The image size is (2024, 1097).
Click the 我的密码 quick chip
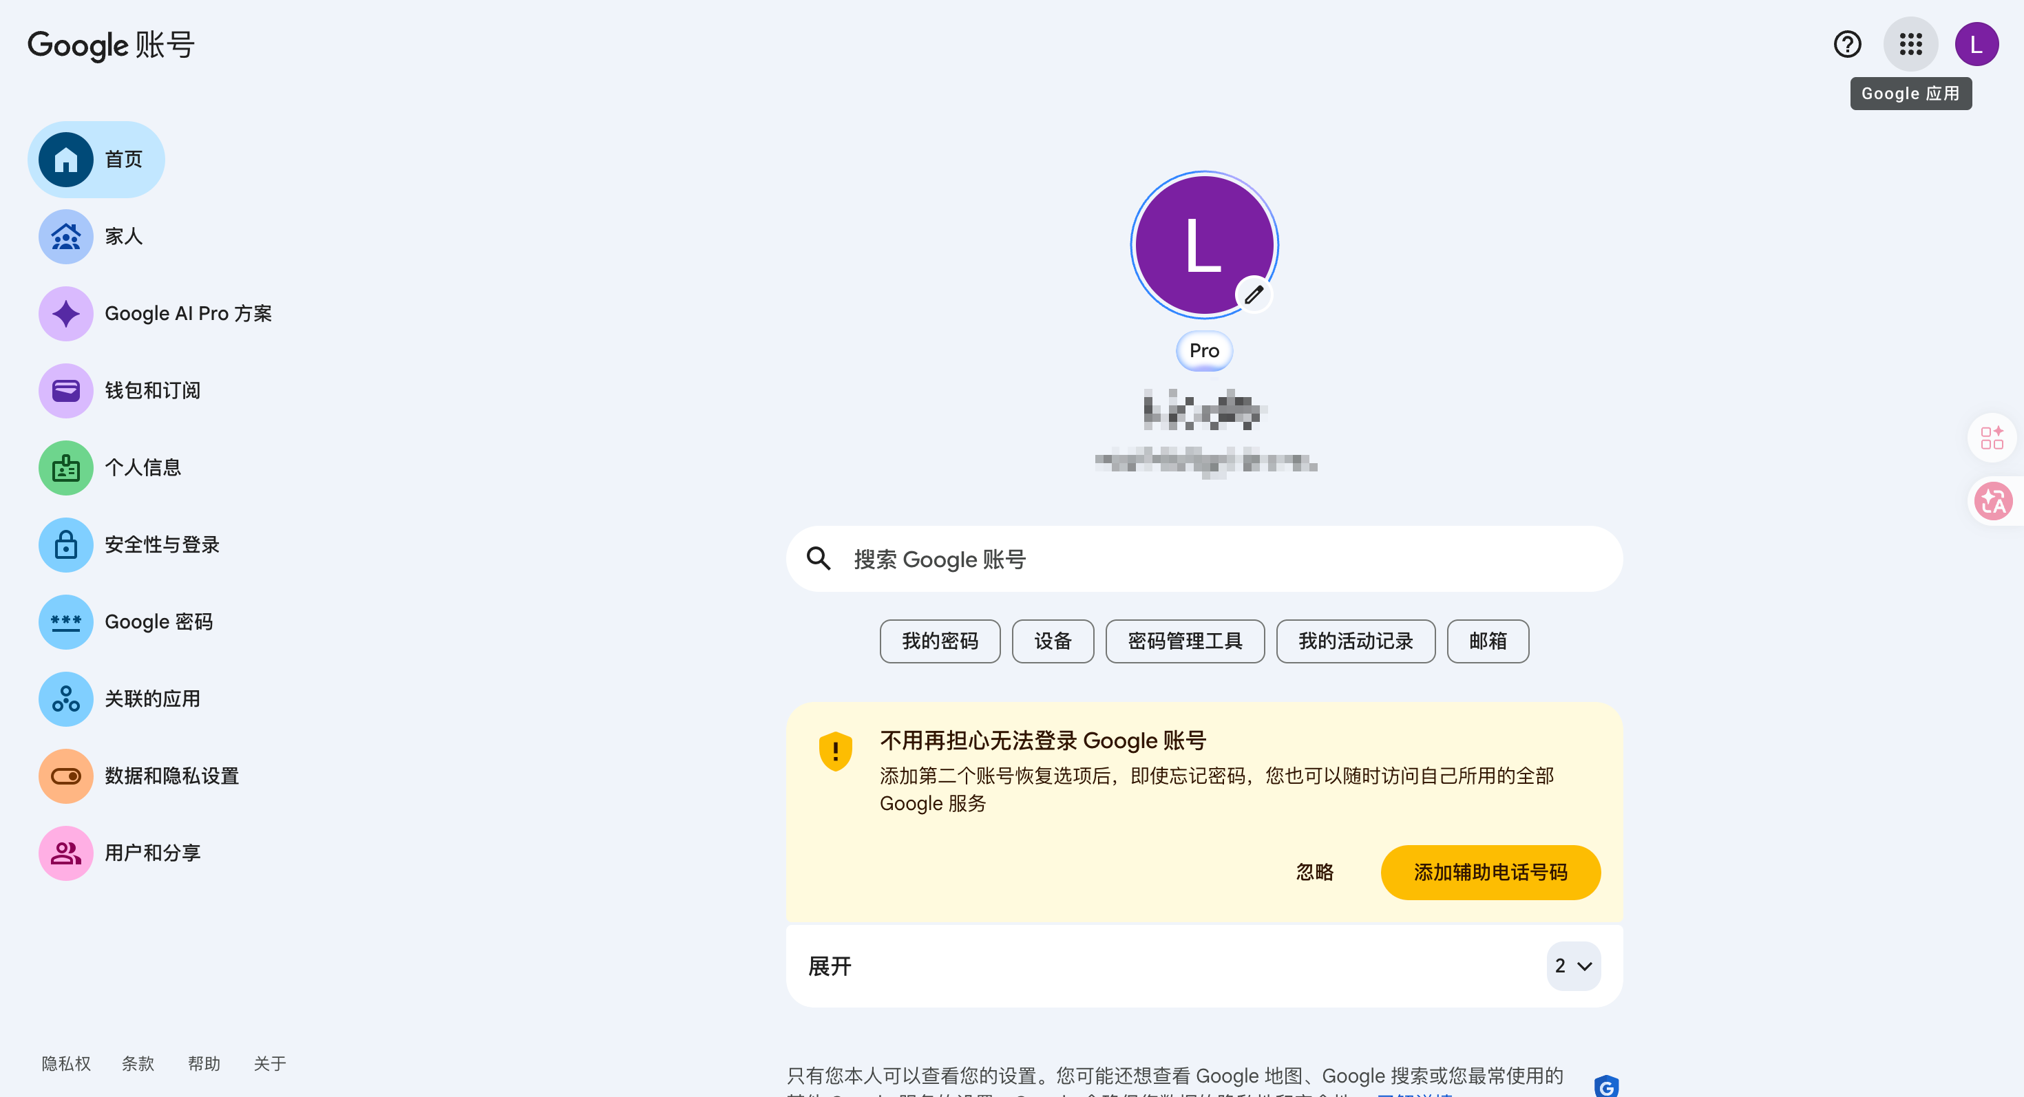coord(940,641)
